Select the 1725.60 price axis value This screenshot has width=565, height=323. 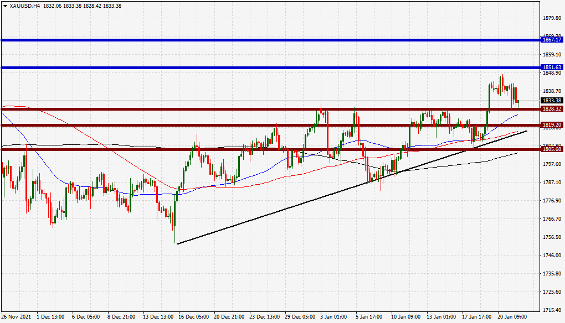click(x=552, y=292)
